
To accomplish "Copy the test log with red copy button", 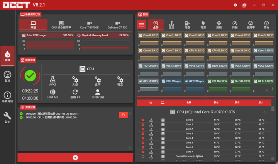I will click(x=124, y=115).
